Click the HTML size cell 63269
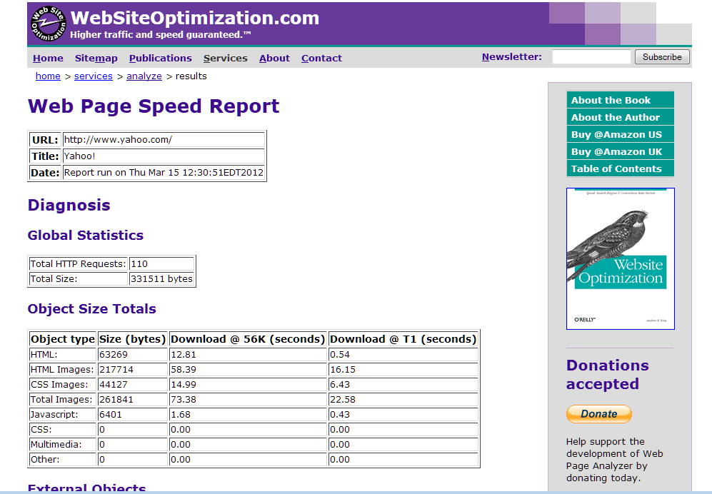 click(x=133, y=354)
